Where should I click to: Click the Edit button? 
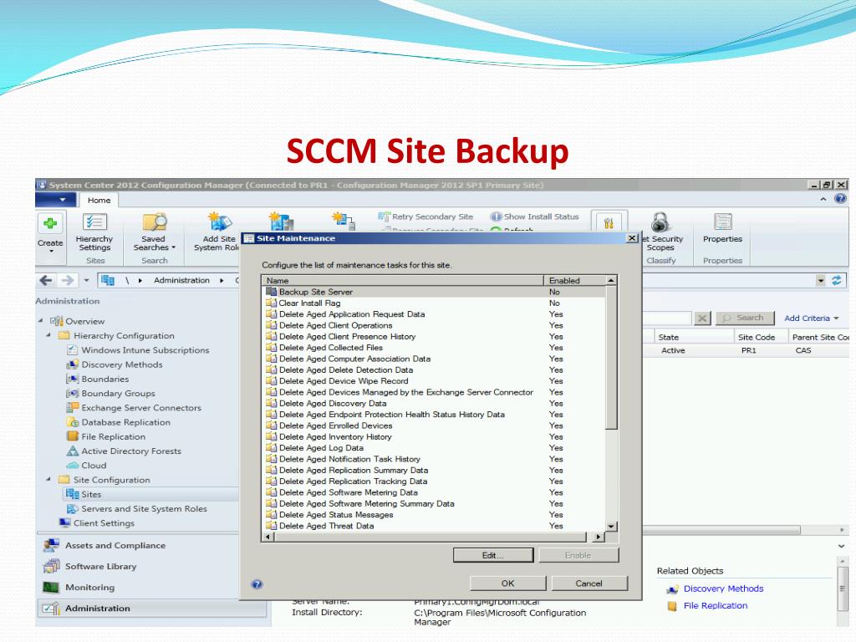coord(493,555)
